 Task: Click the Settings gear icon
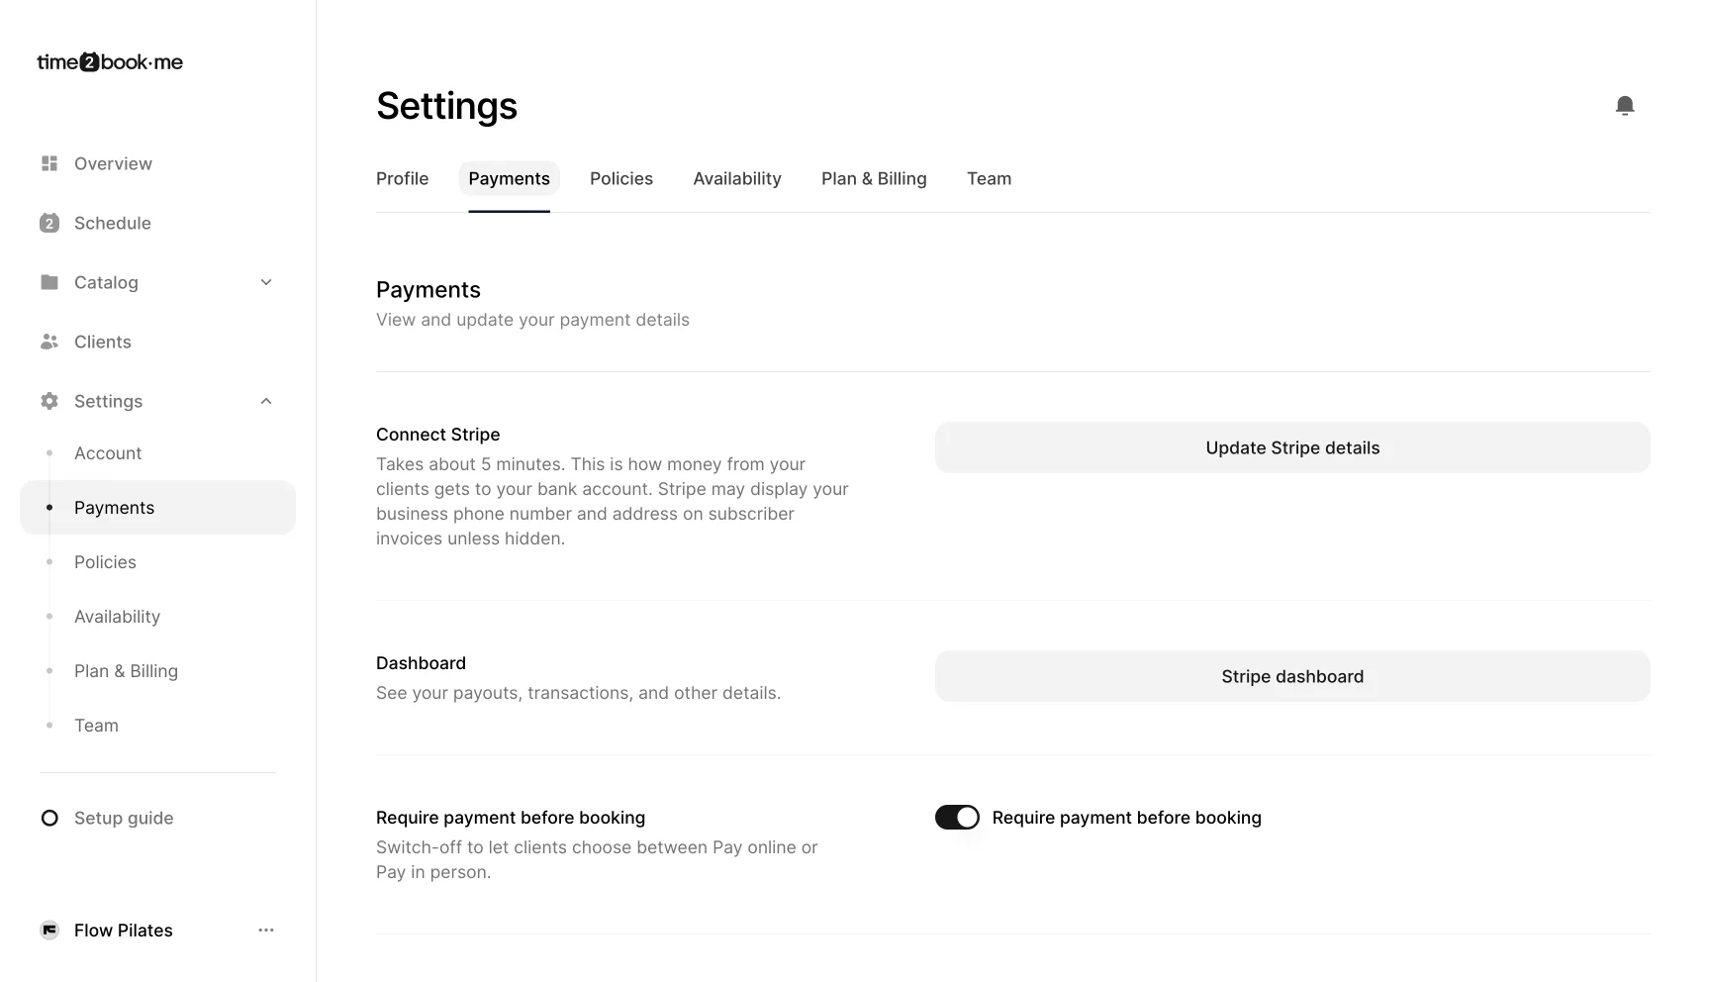49,401
